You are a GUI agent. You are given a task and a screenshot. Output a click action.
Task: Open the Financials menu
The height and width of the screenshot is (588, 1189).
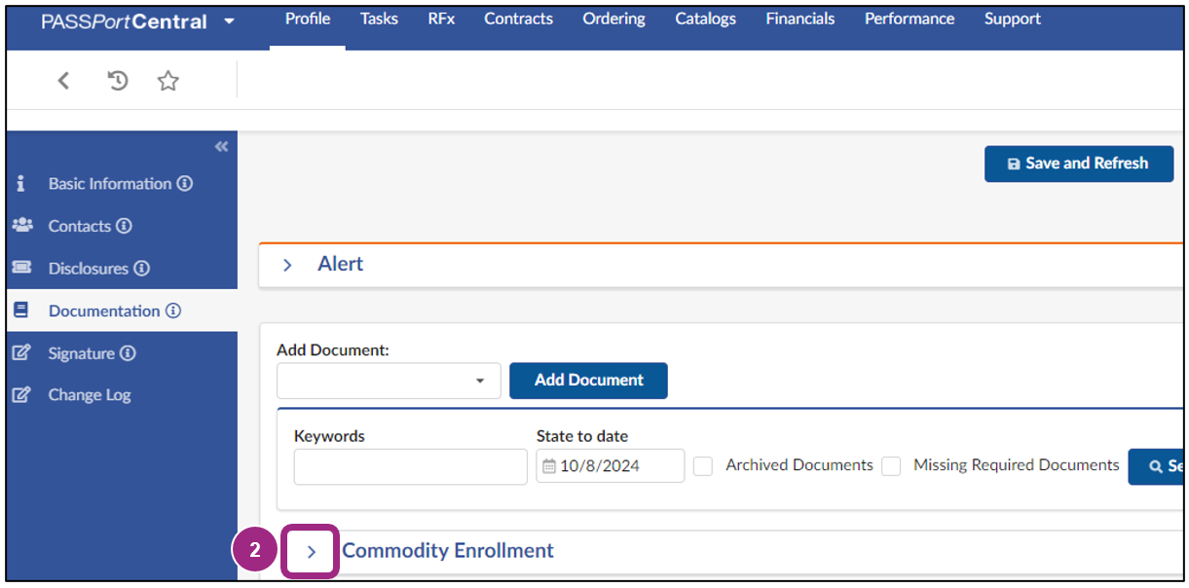(799, 18)
